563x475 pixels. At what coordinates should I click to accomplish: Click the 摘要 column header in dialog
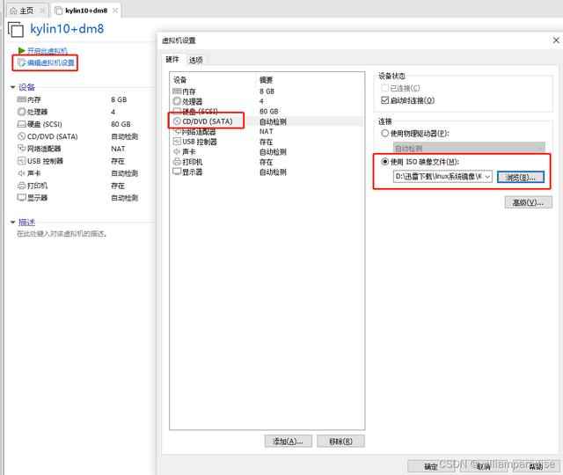[266, 80]
